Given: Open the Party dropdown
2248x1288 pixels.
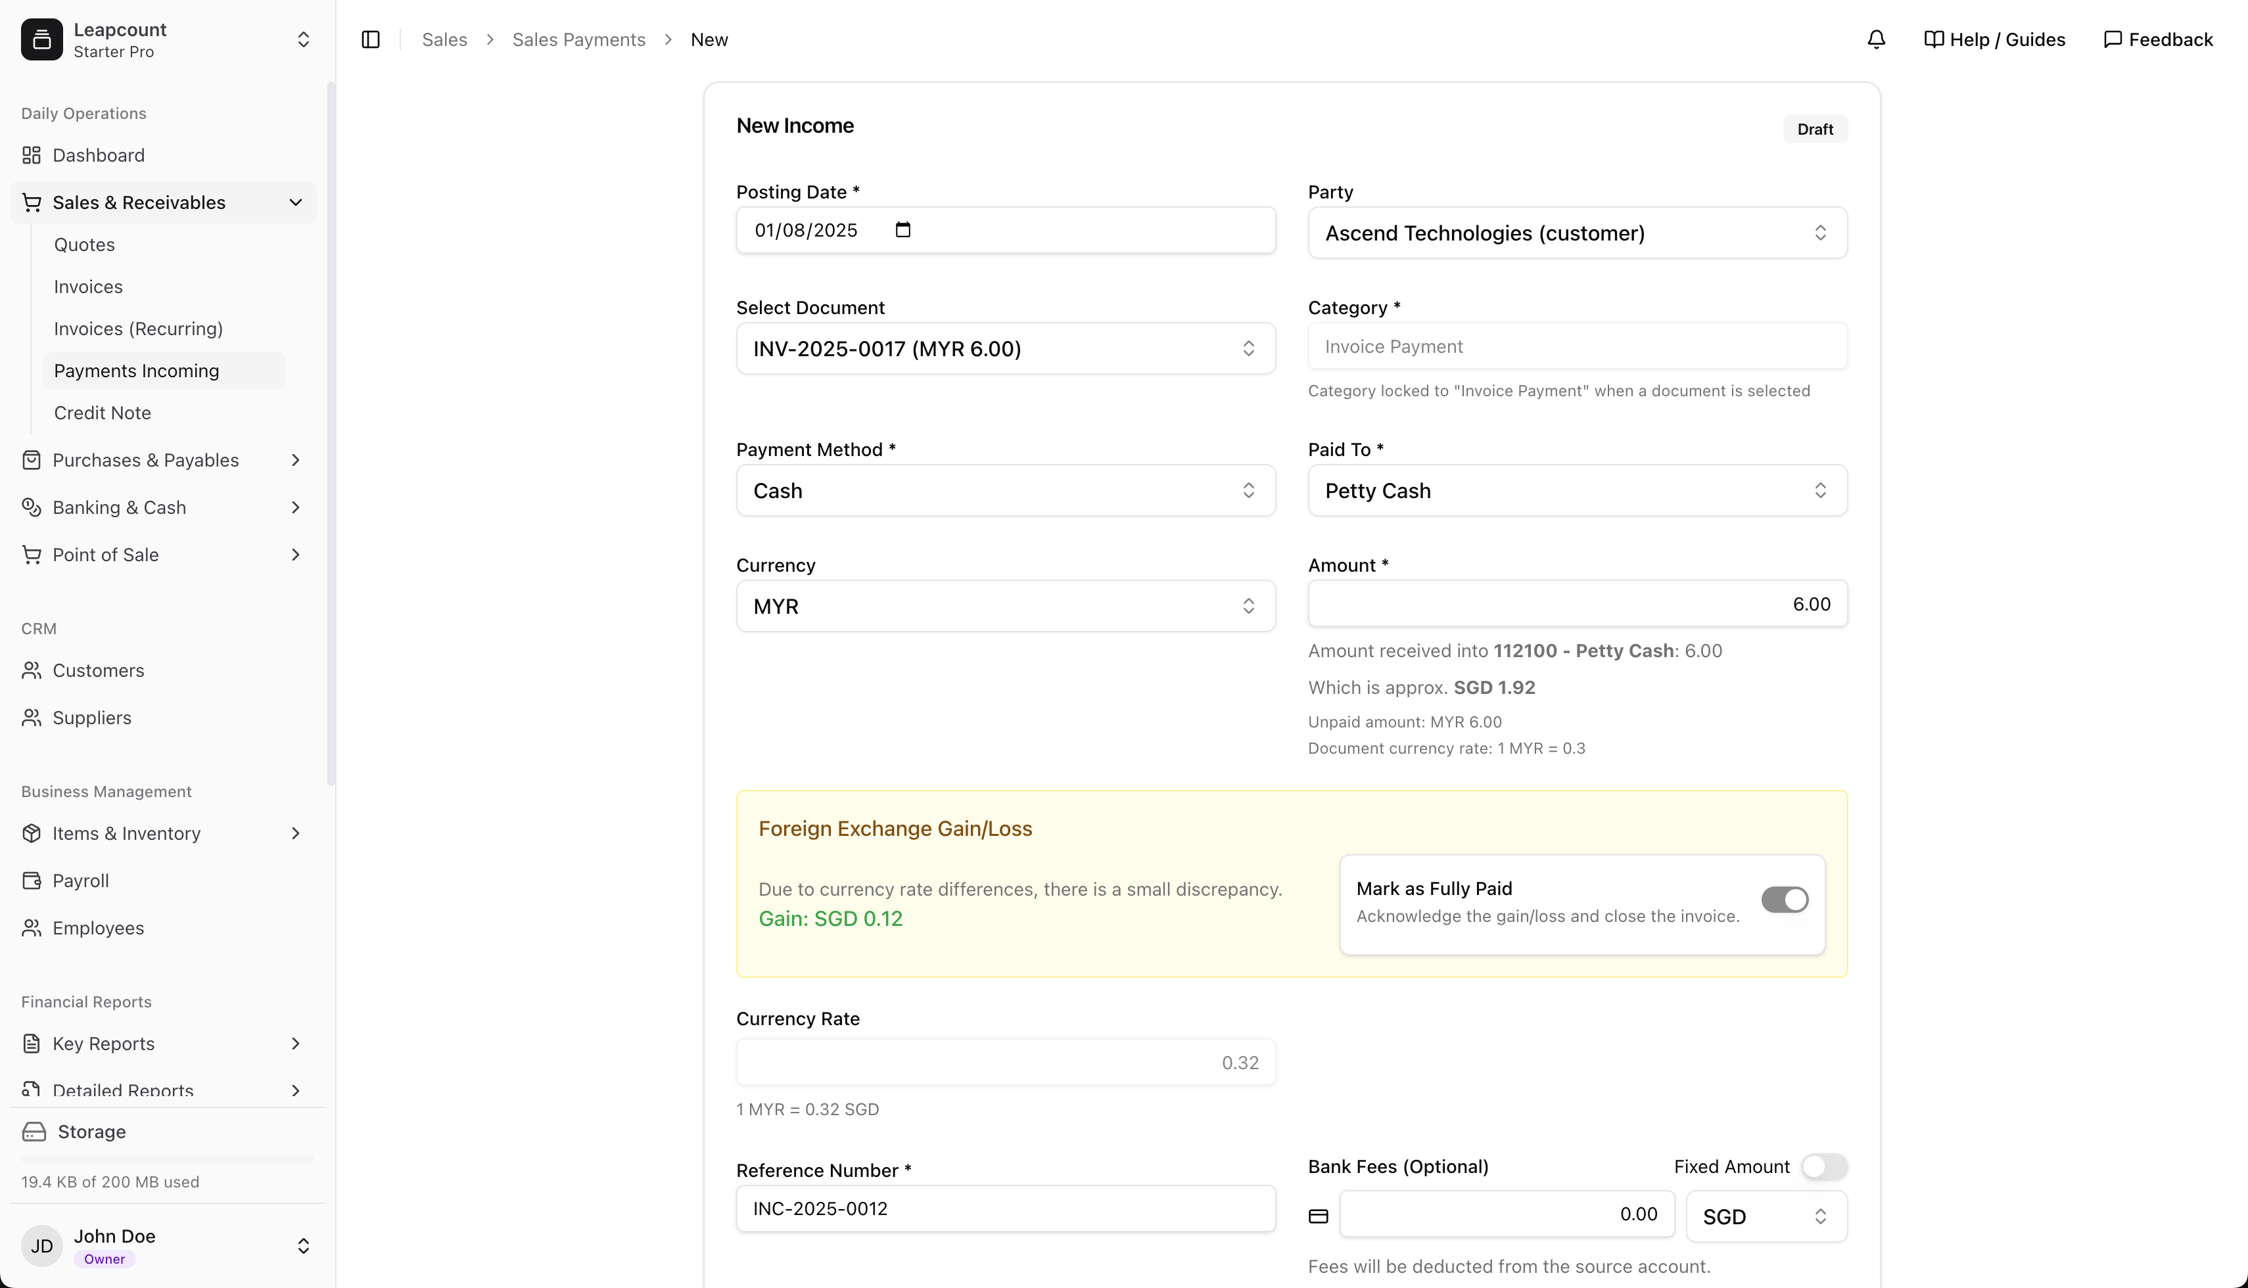Looking at the screenshot, I should (1578, 233).
